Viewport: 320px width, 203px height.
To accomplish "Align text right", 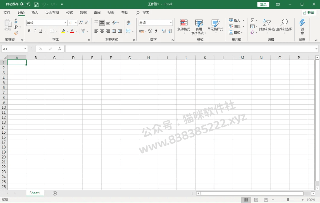I will coord(108,31).
